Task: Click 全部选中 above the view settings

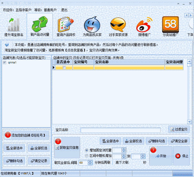Action: click(x=110, y=141)
